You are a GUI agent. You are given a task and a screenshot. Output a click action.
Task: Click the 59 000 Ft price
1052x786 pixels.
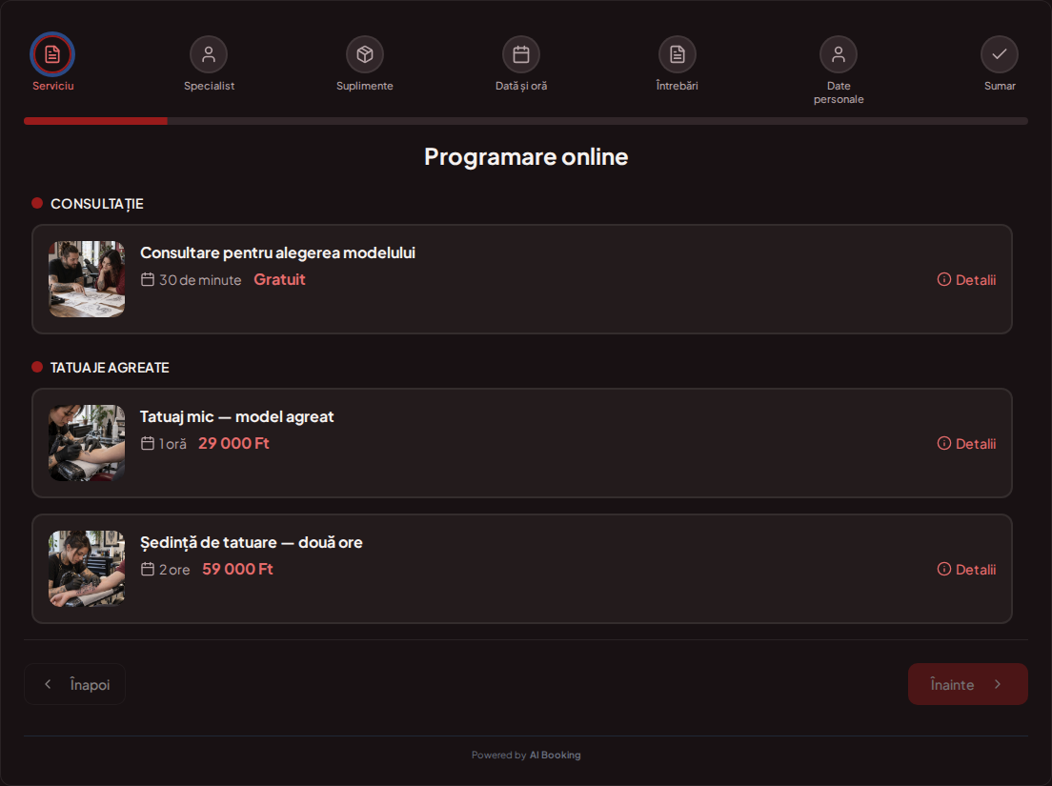(x=237, y=570)
